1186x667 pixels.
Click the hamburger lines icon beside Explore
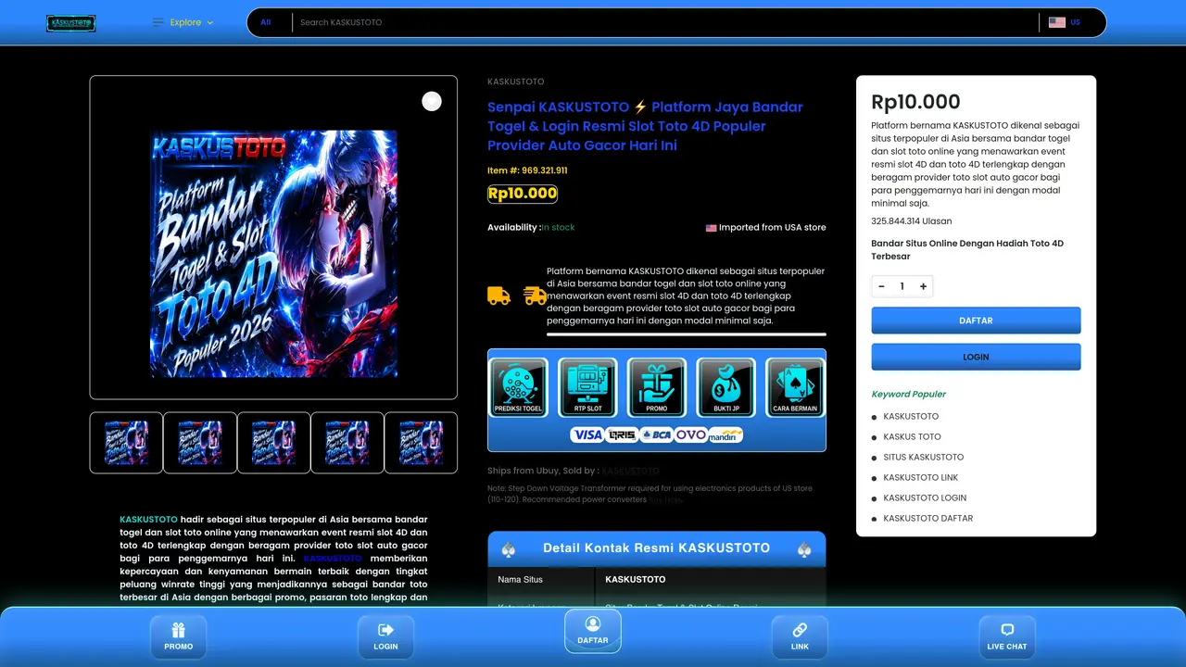point(158,22)
